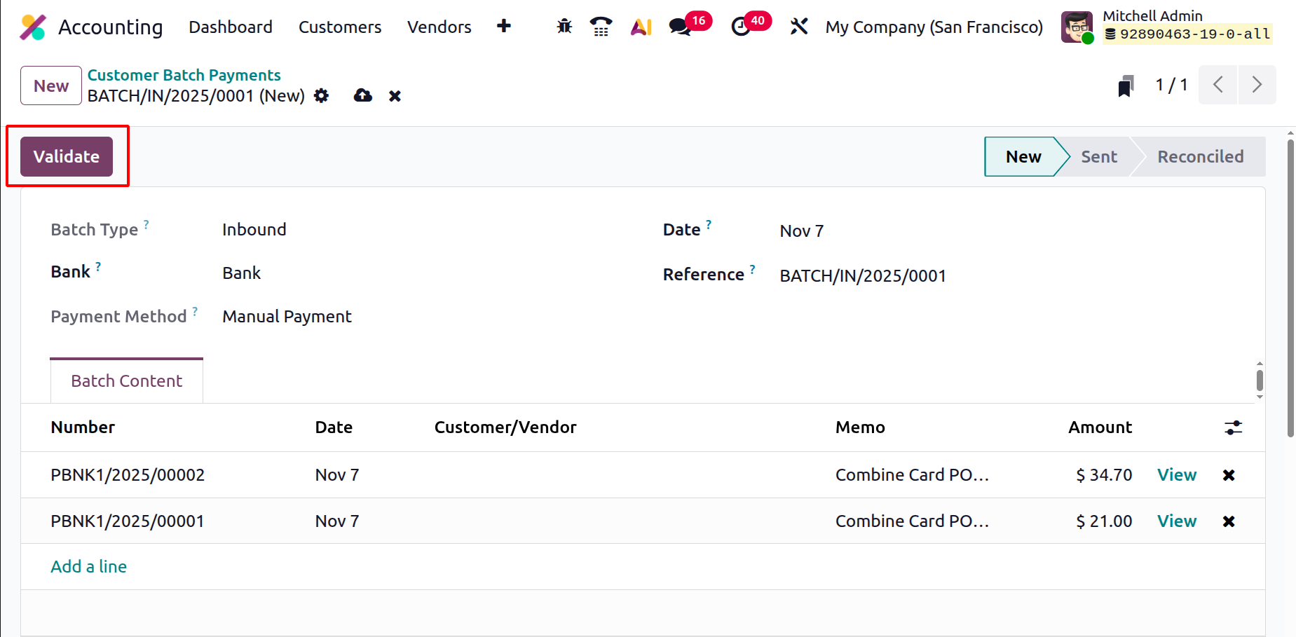The width and height of the screenshot is (1296, 637).
Task: Remove the PBNK1/2025/00001 payment row
Action: click(1228, 521)
